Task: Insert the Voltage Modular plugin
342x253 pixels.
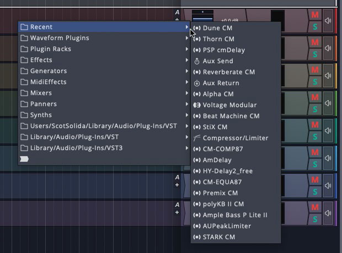Action: [236, 105]
